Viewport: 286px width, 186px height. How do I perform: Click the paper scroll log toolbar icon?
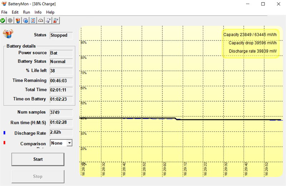48,20
